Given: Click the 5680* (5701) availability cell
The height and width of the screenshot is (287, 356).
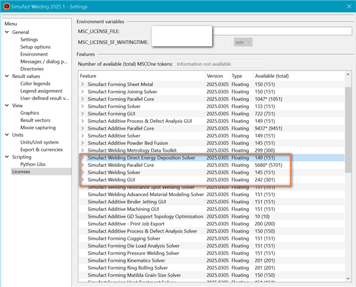Looking at the screenshot, I should 268,165.
